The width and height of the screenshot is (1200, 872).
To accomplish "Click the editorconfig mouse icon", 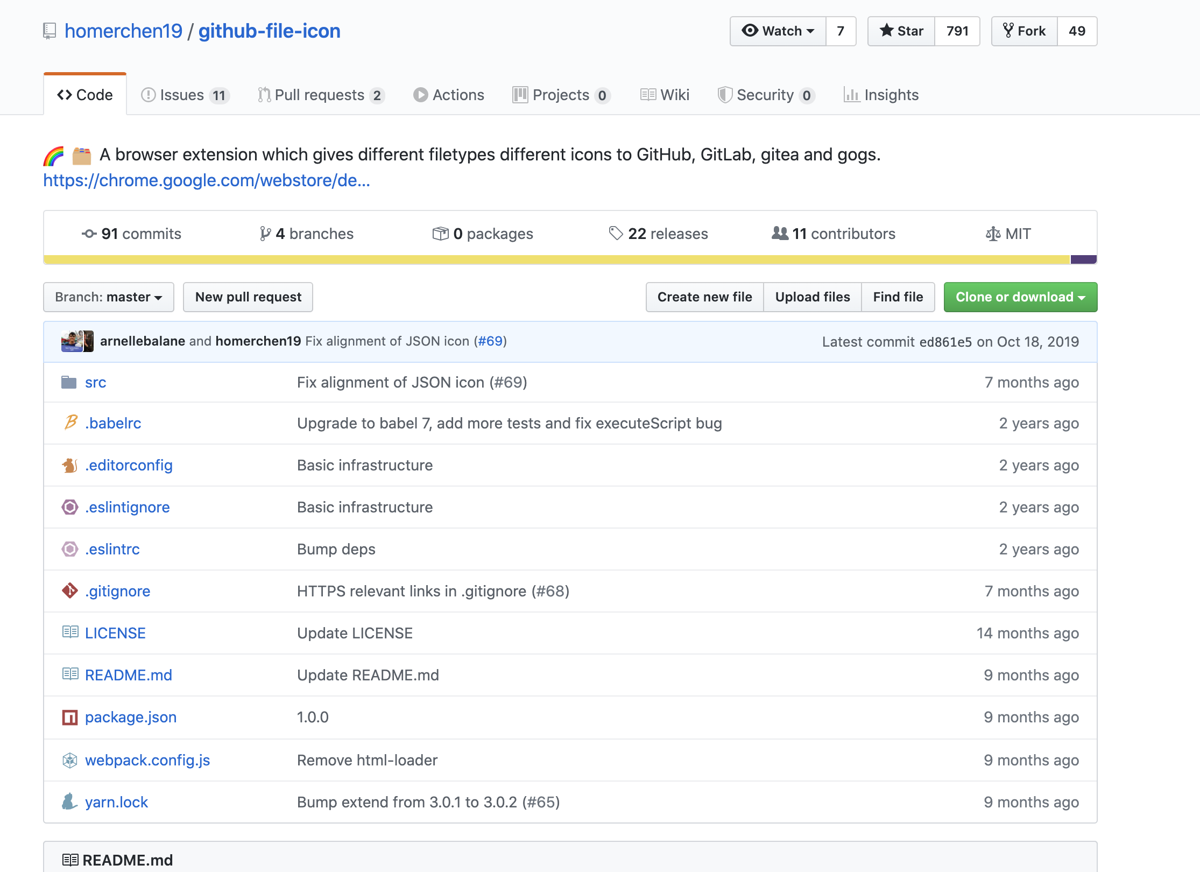I will 70,465.
